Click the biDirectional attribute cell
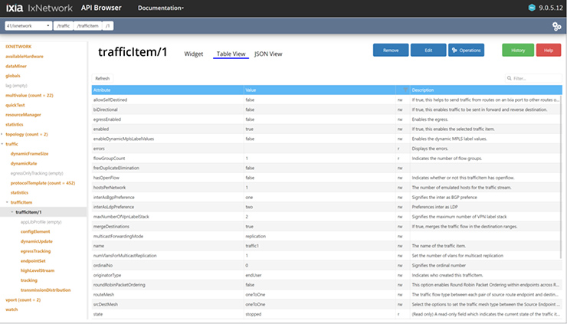 point(168,110)
